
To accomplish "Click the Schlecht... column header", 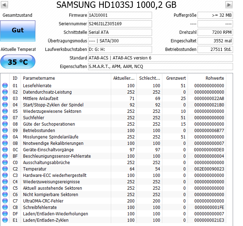I will (150, 78).
